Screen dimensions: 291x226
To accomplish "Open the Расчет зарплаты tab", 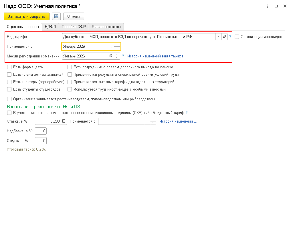I will click(106, 27).
